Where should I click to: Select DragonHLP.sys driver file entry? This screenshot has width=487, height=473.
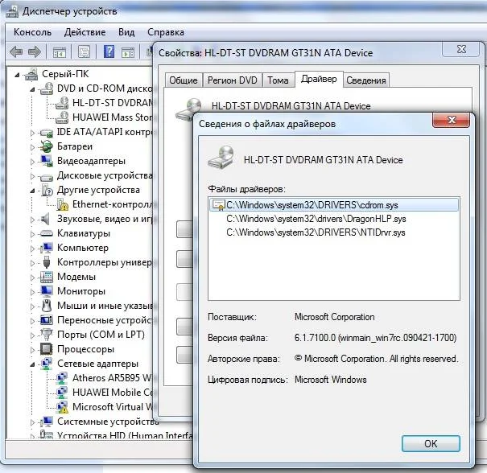pos(316,219)
